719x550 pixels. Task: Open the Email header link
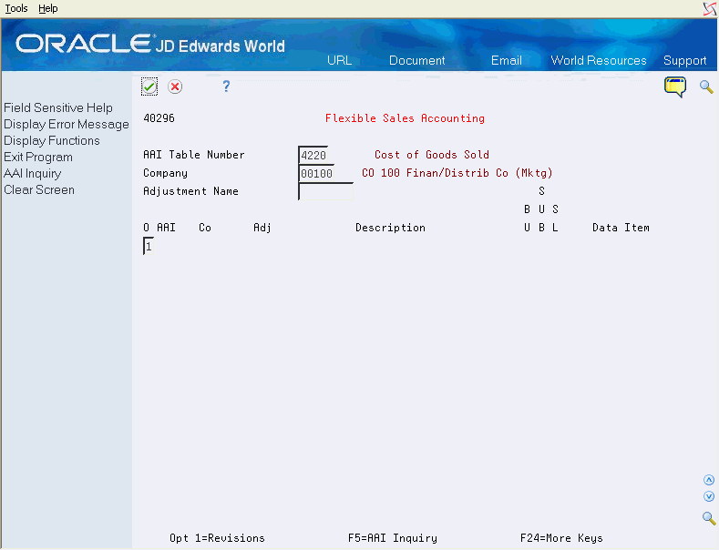507,60
